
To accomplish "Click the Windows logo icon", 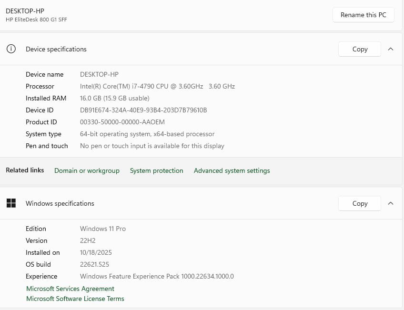I will tap(11, 203).
